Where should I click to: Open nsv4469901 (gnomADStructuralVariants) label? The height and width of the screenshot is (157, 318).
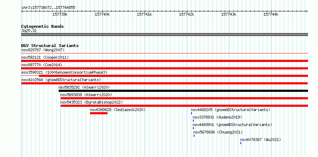pos(232,125)
